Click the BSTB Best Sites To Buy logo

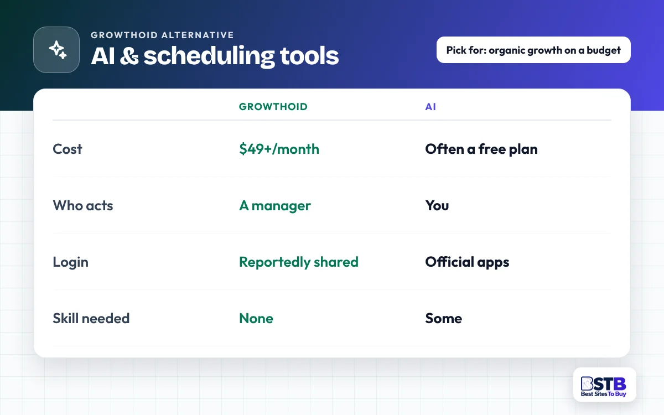pos(604,384)
